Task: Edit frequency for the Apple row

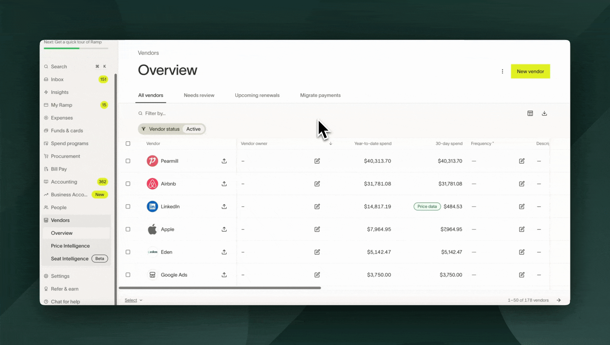Action: pyautogui.click(x=522, y=229)
